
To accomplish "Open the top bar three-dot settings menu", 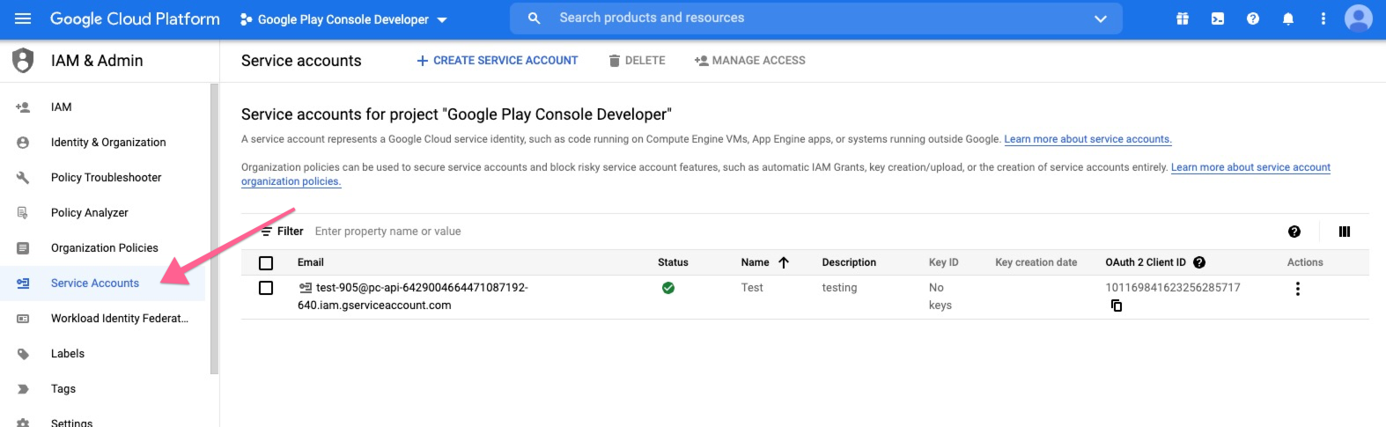I will 1323,18.
